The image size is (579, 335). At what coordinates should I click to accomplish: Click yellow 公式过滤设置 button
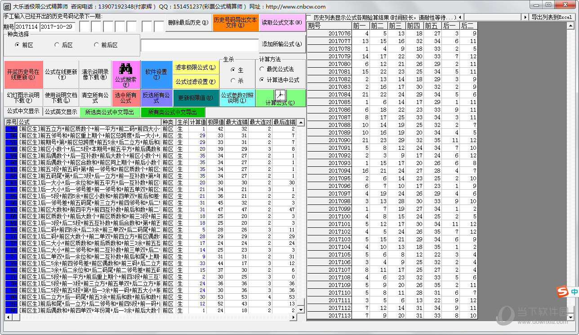tap(196, 82)
